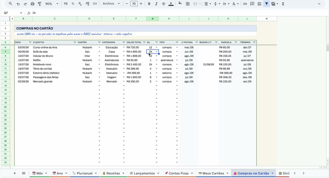Click the insert comment icon
Viewport: 329px width, 178px height.
pos(252,4)
